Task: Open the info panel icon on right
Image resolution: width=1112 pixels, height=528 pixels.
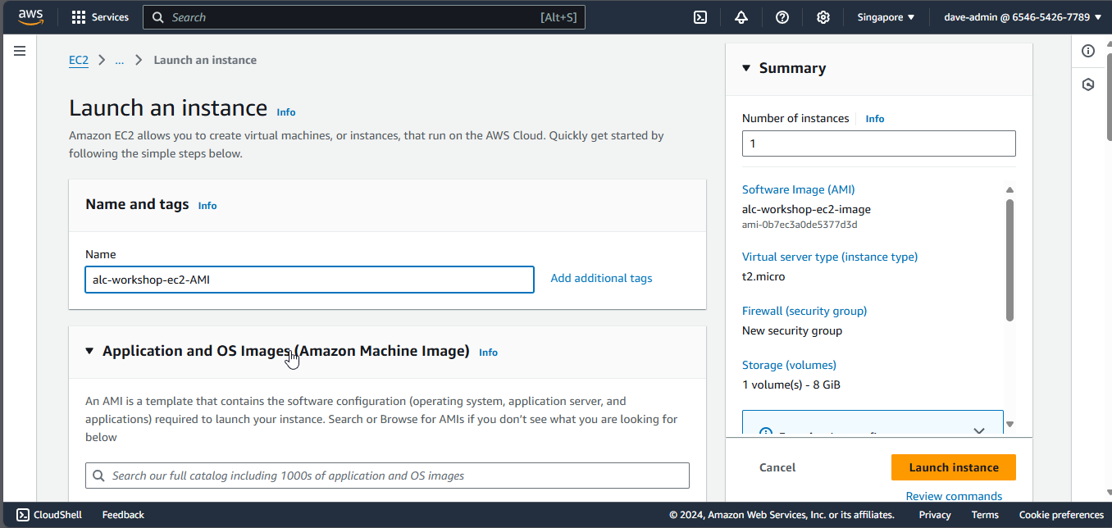Action: pyautogui.click(x=1088, y=51)
